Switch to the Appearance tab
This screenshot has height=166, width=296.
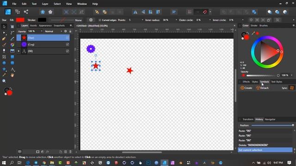click(45, 26)
